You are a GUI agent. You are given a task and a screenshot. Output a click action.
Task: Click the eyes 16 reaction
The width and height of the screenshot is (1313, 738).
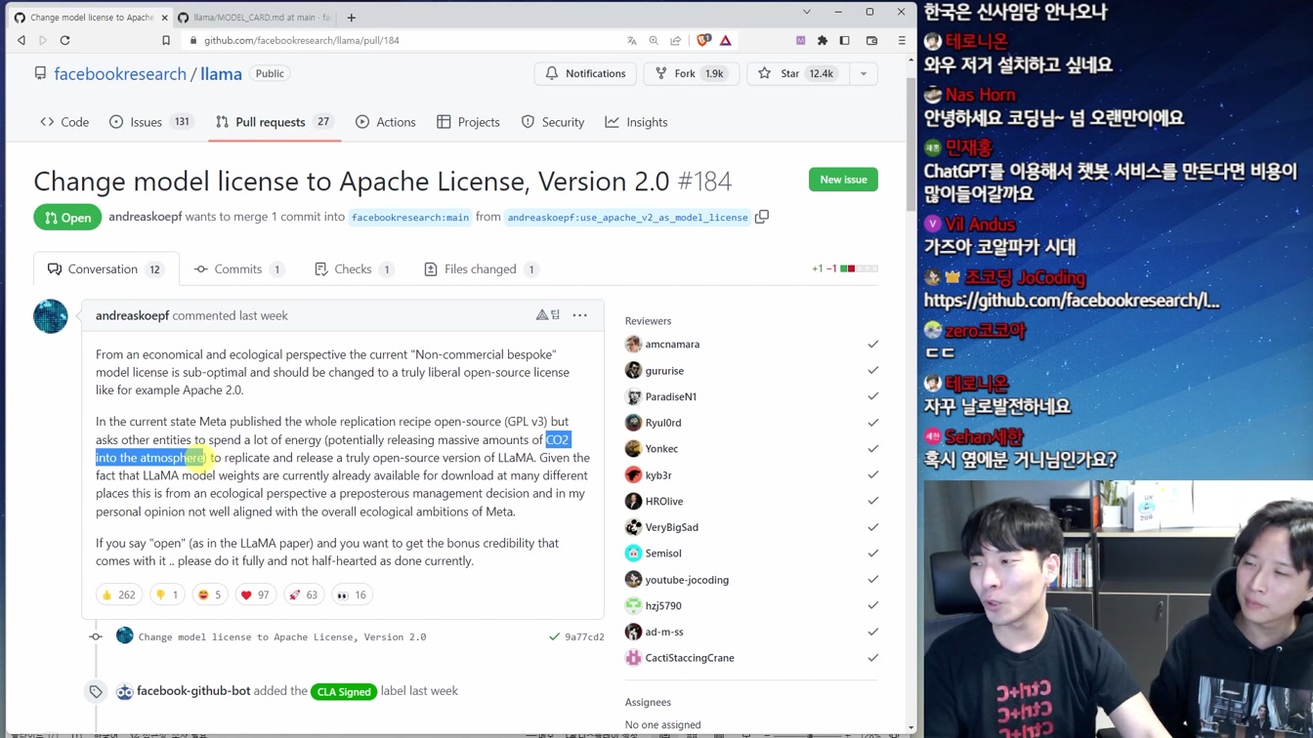(x=352, y=594)
